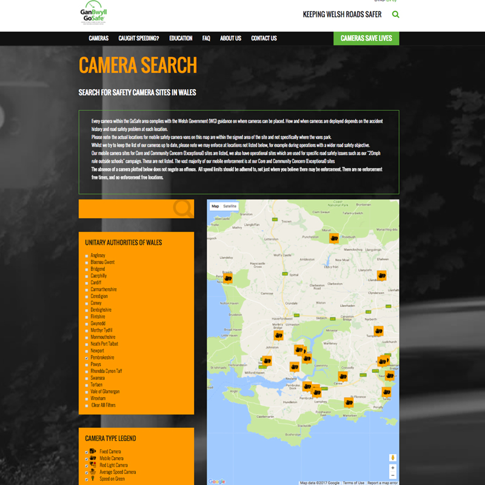The image size is (485, 485).
Task: Open Street View pegman on map
Action: [392, 458]
